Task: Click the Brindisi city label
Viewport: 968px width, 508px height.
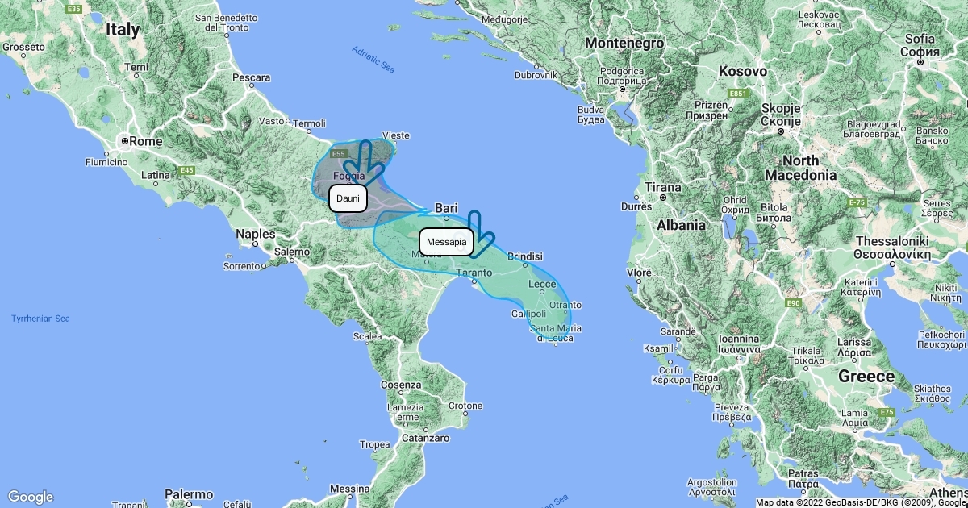Action: pos(526,256)
